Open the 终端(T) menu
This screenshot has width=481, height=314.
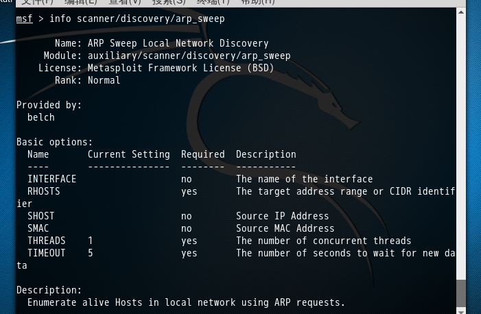[x=213, y=2]
